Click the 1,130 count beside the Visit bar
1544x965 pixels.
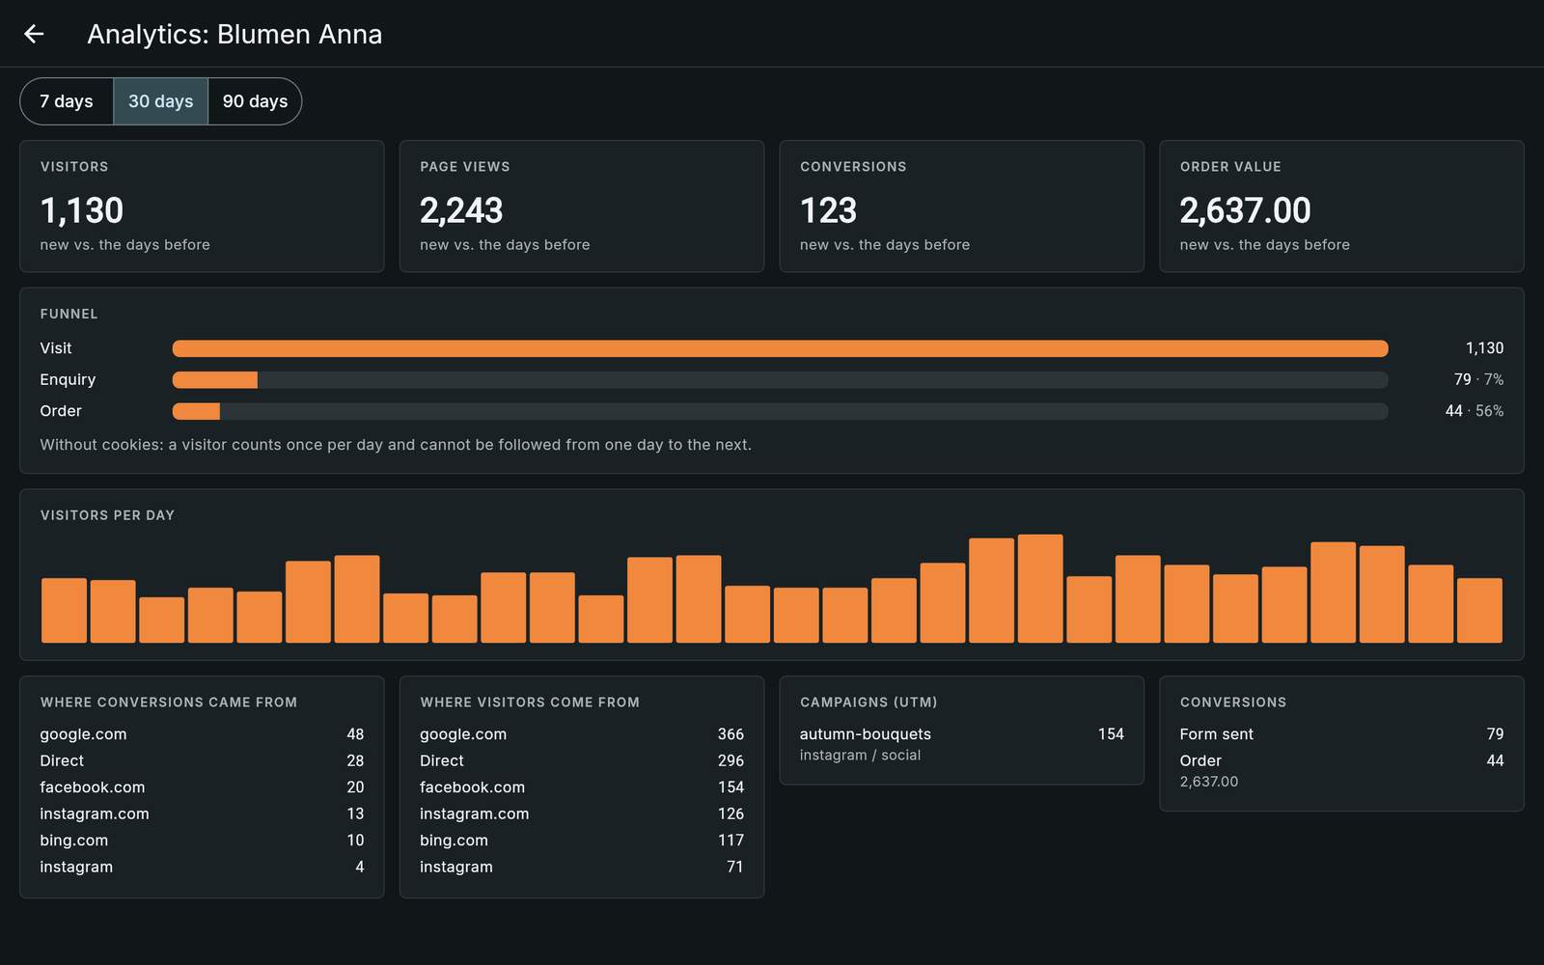click(x=1484, y=348)
